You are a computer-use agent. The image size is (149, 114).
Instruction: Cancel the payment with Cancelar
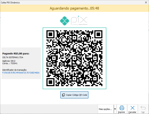(x=132, y=109)
